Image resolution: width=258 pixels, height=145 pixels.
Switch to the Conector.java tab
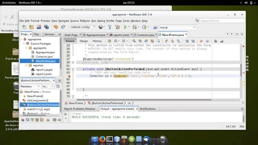(x=146, y=35)
